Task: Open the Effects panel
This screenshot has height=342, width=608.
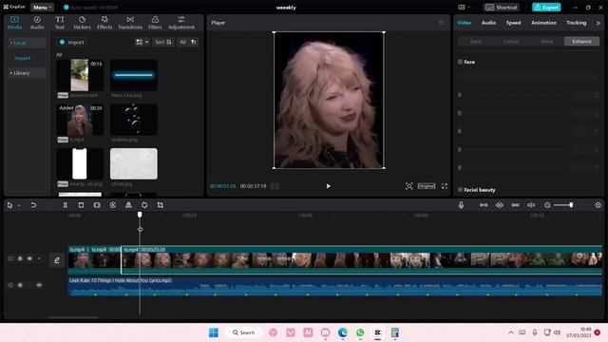Action: pos(104,23)
